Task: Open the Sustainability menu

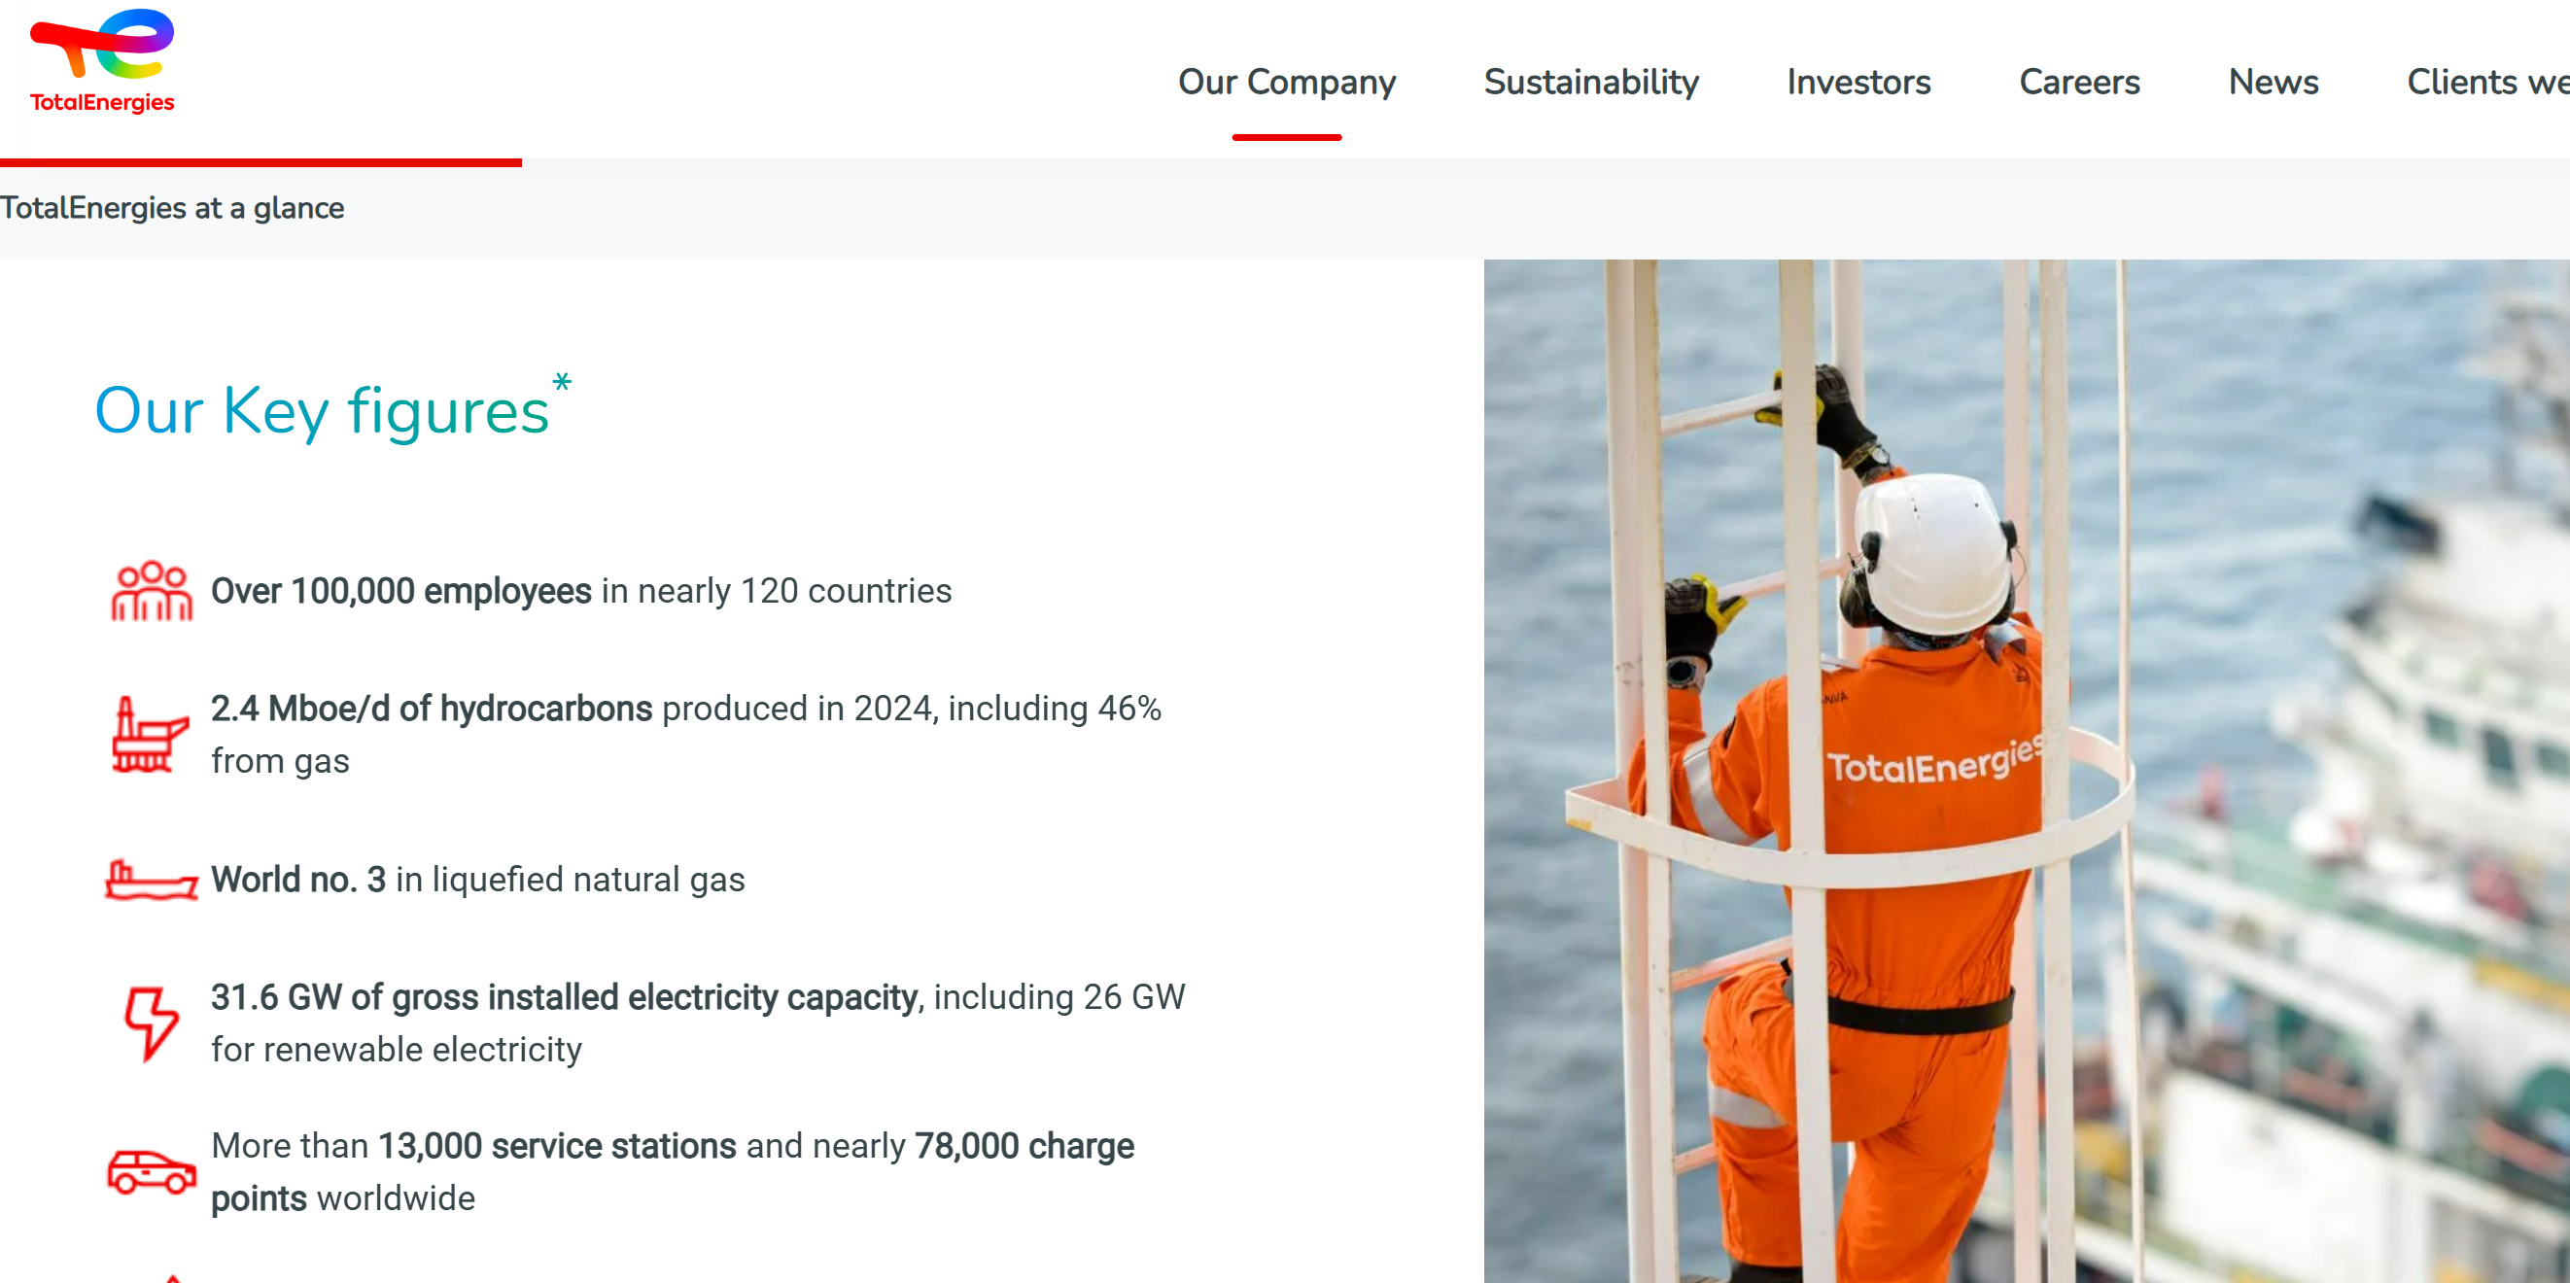Action: [x=1590, y=83]
